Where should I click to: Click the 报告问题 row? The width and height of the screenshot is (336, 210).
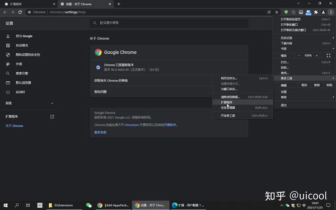[151, 92]
